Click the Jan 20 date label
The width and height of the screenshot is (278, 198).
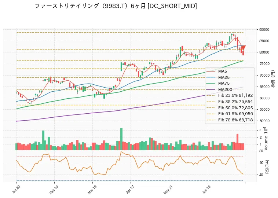pos(16,189)
